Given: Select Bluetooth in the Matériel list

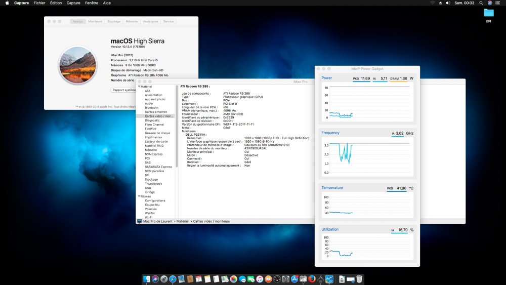Looking at the screenshot, I should pyautogui.click(x=152, y=108).
